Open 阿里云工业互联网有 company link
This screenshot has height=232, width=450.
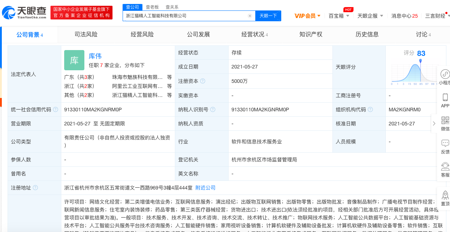[x=137, y=86]
